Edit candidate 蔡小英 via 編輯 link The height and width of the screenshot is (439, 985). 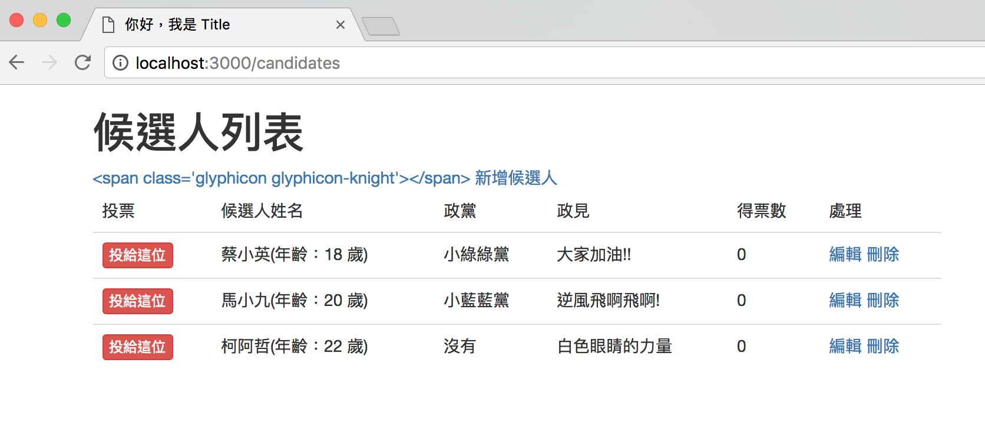tap(845, 254)
